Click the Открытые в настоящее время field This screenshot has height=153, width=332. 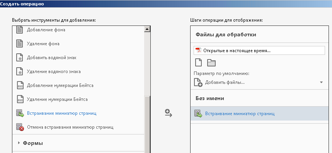[259, 51]
